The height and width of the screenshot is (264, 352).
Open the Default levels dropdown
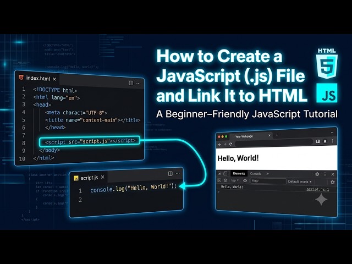(300, 182)
